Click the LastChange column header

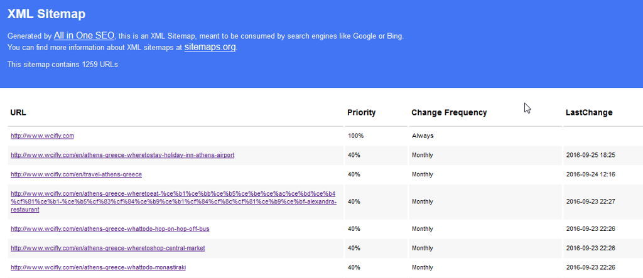(x=589, y=112)
